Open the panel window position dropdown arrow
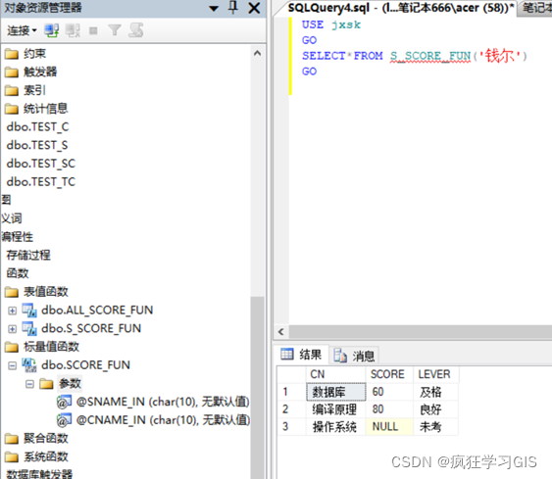The height and width of the screenshot is (479, 552). point(214,8)
